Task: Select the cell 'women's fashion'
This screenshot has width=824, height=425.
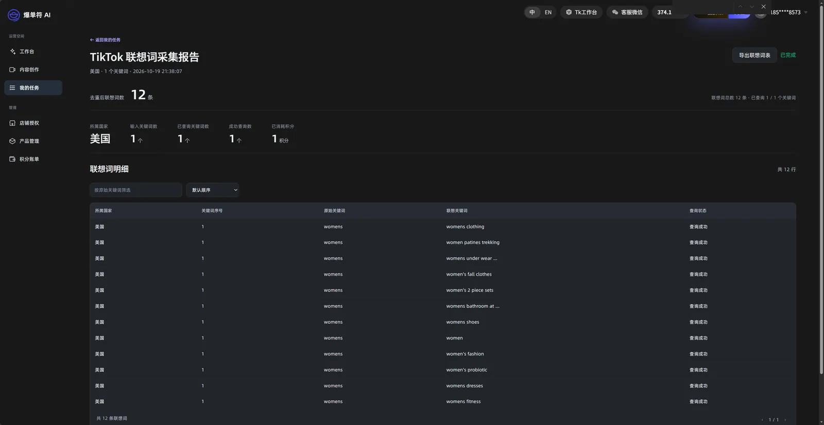Action: point(465,354)
